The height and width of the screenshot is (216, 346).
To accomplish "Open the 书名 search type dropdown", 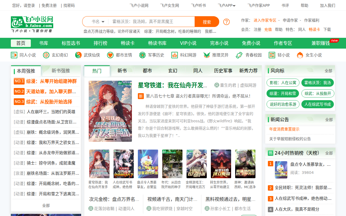I will [x=98, y=22].
